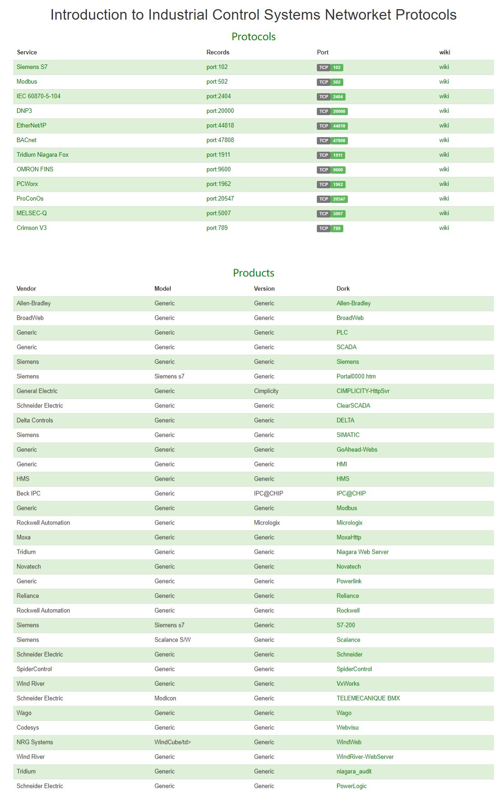
Task: Open the wiki link for Siemens S7
Action: [x=444, y=67]
